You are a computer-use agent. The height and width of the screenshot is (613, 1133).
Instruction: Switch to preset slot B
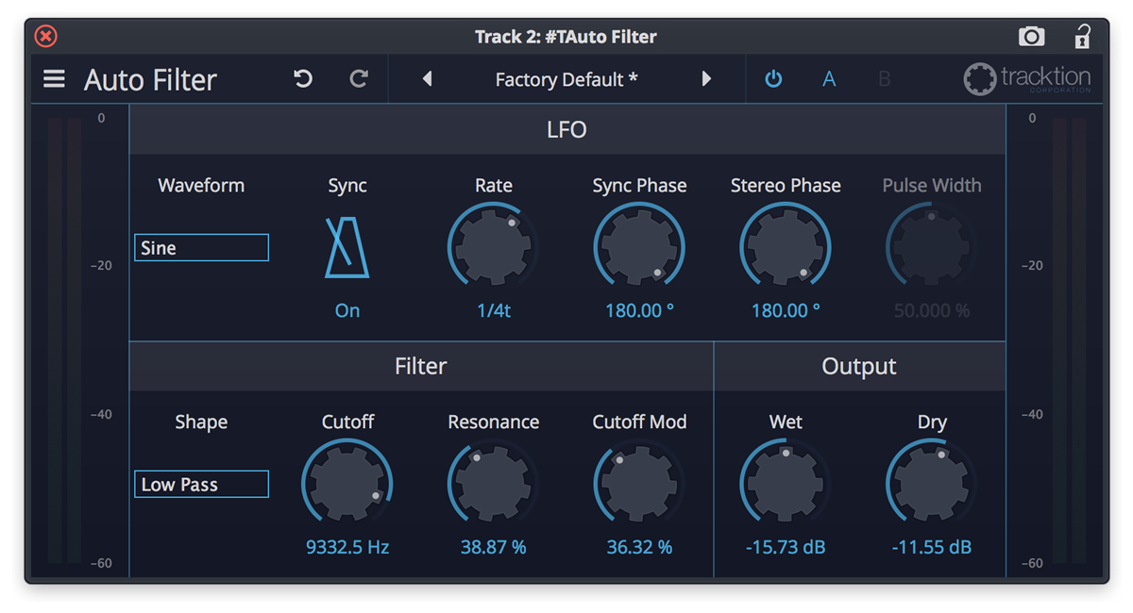tap(885, 79)
